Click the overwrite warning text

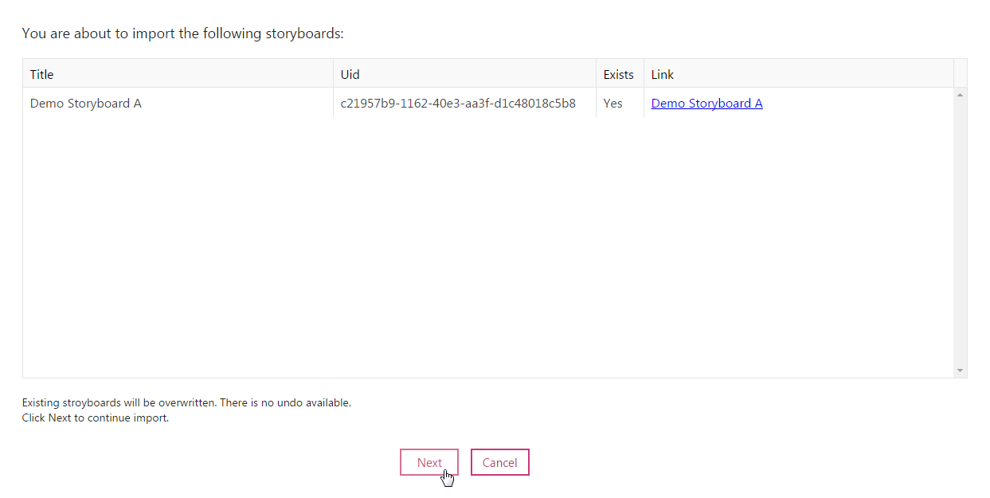(x=186, y=402)
